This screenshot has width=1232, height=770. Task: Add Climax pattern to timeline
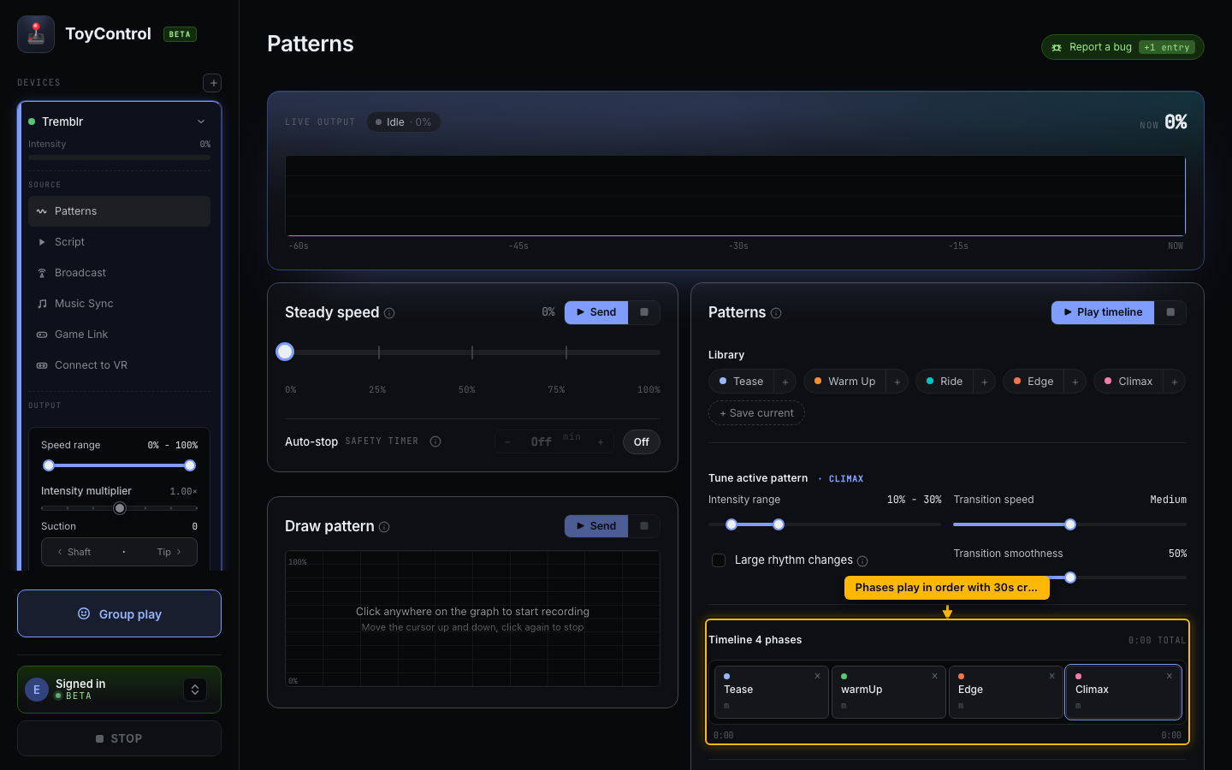pos(1174,382)
